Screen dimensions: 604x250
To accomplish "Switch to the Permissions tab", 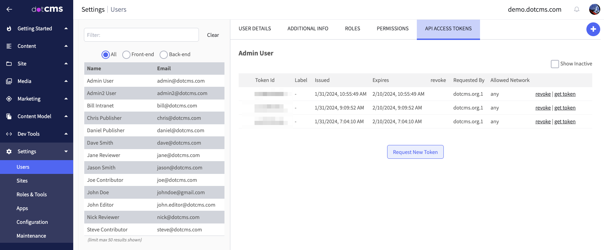I will (x=392, y=29).
